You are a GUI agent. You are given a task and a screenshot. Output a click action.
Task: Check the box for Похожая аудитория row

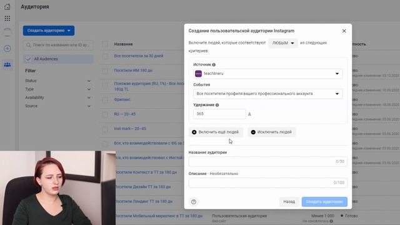[x=105, y=86]
